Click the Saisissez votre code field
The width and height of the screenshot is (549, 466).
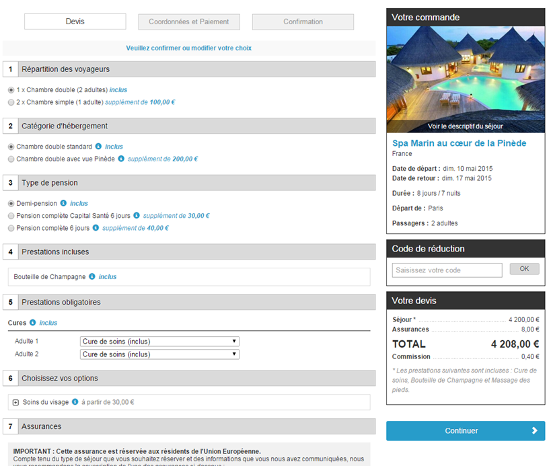coord(447,270)
